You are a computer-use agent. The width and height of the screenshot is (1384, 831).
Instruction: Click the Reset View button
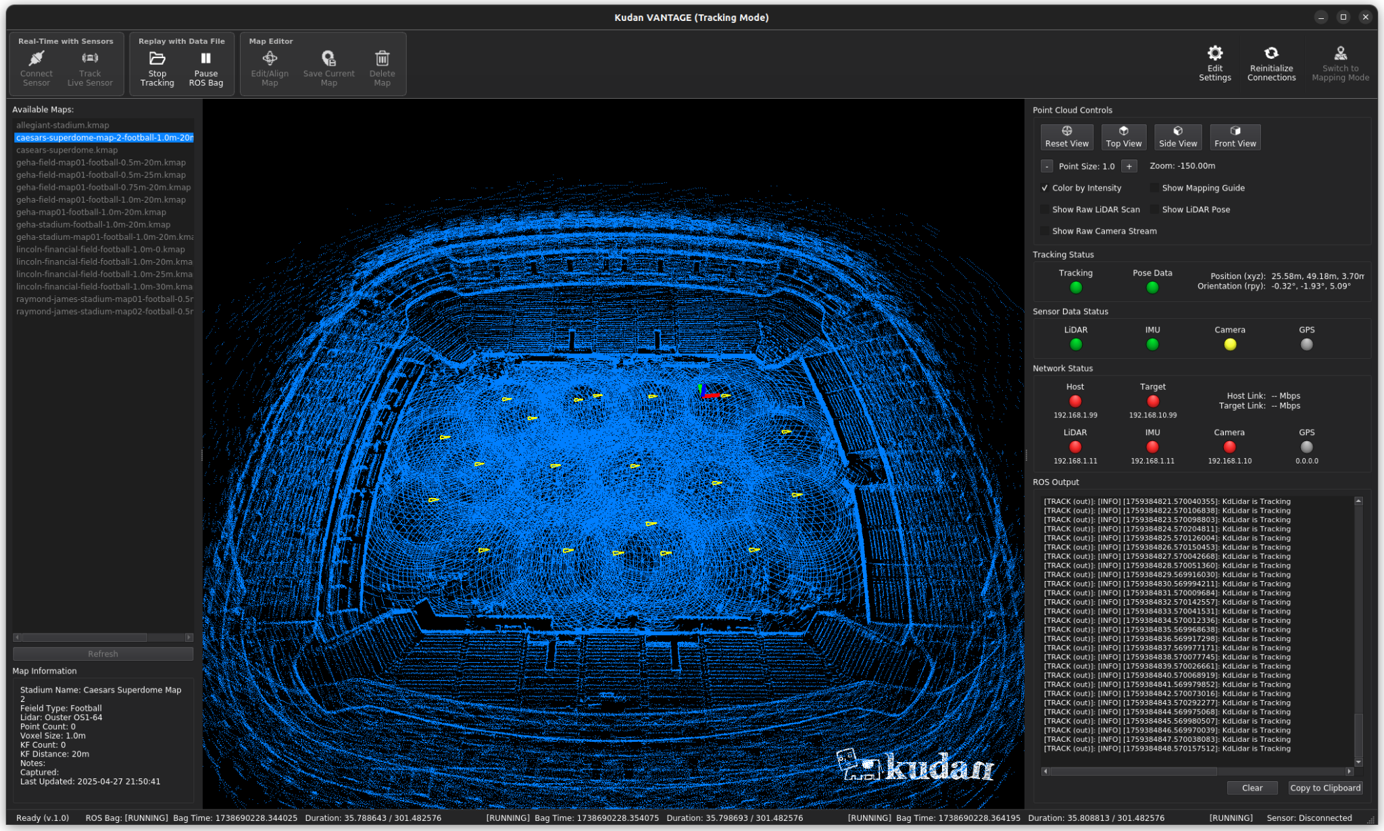click(x=1066, y=136)
